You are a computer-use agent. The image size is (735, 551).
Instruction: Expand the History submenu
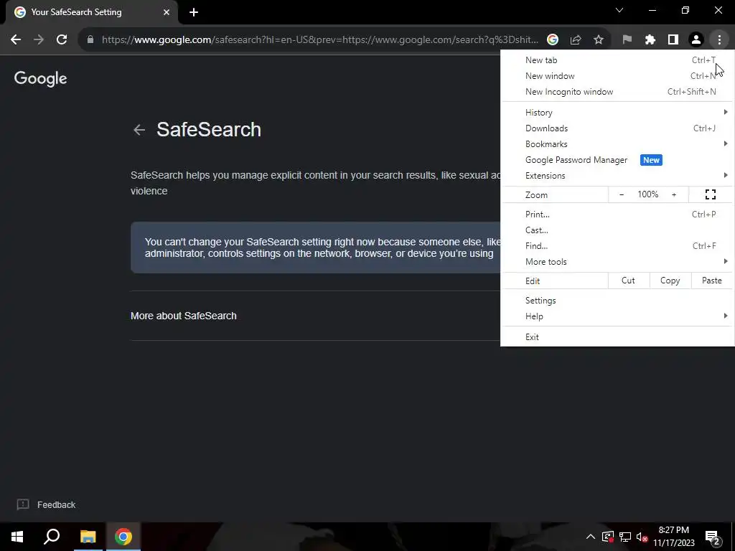coord(617,113)
